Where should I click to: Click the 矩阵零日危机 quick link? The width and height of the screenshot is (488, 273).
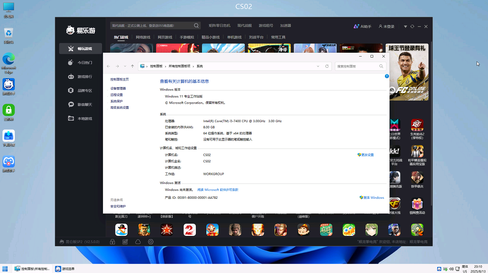click(x=219, y=26)
